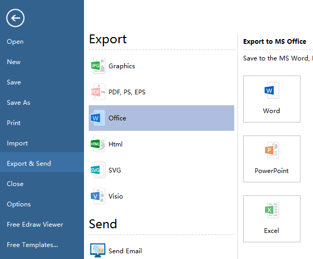
Task: Open the Export & Send menu
Action: point(29,163)
